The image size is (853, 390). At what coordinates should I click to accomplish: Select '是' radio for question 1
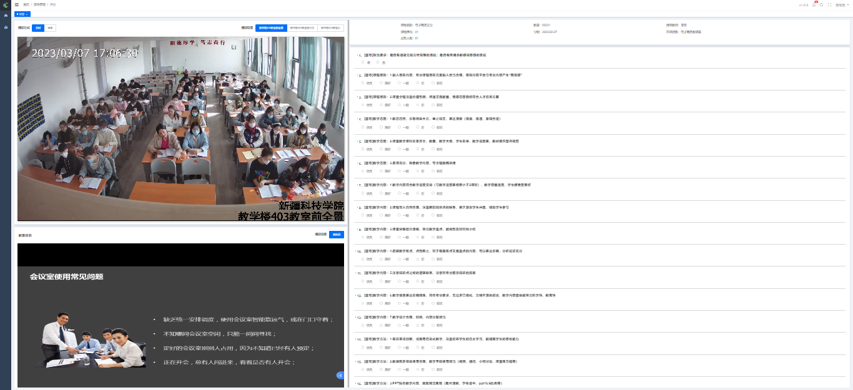[363, 62]
